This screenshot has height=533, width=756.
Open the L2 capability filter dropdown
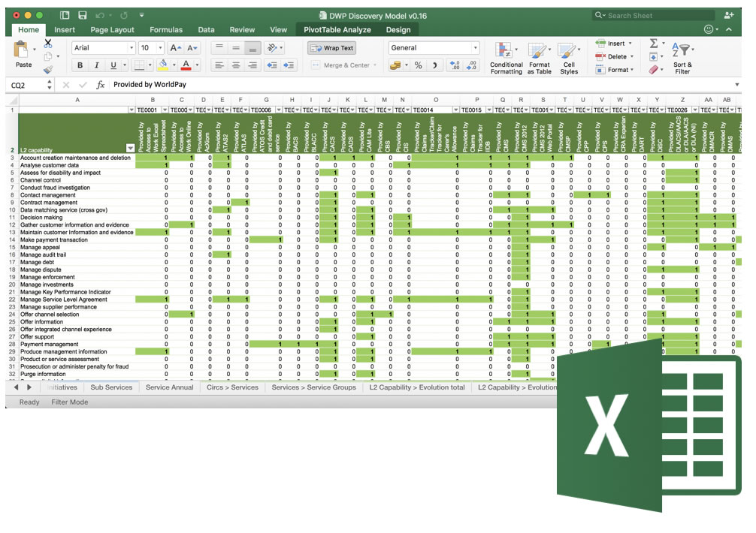click(130, 148)
